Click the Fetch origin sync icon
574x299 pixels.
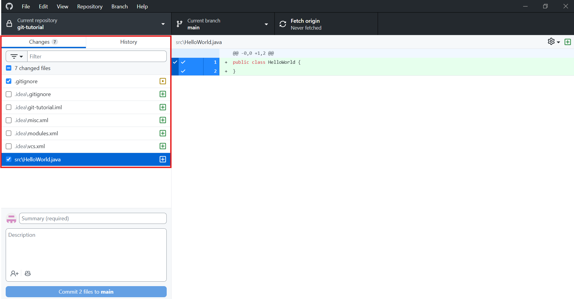283,24
